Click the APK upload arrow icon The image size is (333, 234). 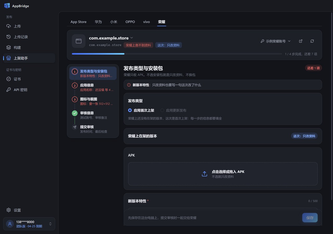click(204, 174)
